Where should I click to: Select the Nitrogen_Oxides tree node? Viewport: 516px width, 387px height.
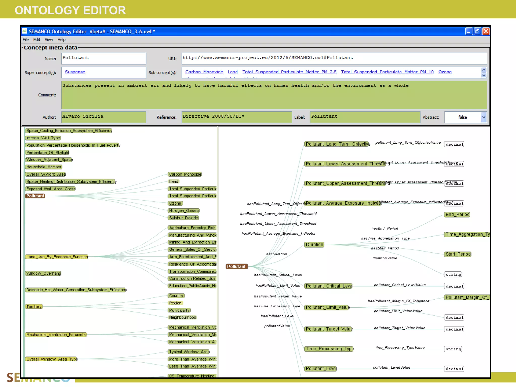click(184, 210)
